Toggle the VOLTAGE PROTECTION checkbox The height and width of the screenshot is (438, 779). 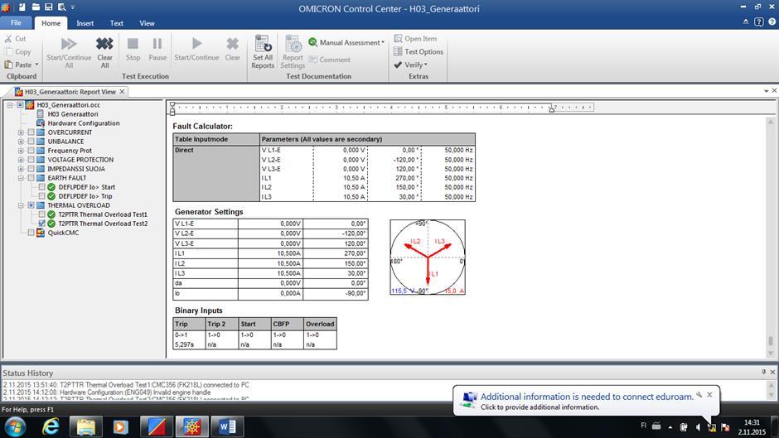(x=31, y=160)
